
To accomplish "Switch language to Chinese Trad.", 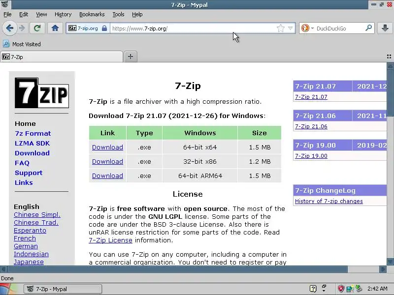I will pos(36,223).
